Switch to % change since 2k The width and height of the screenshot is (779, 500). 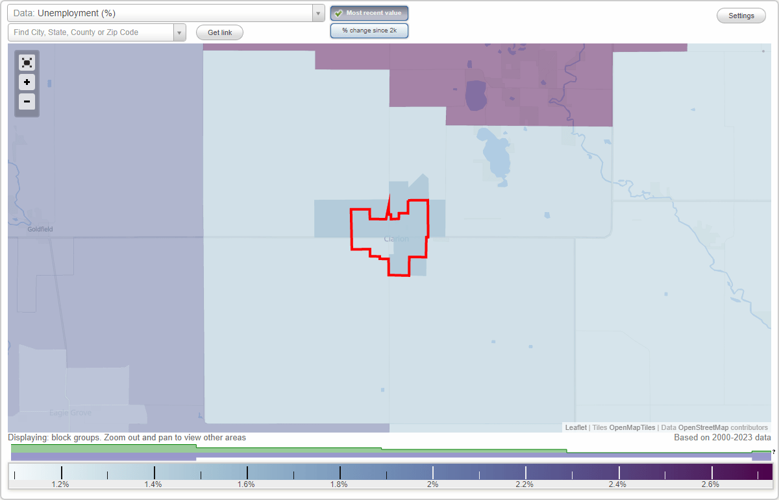click(369, 30)
